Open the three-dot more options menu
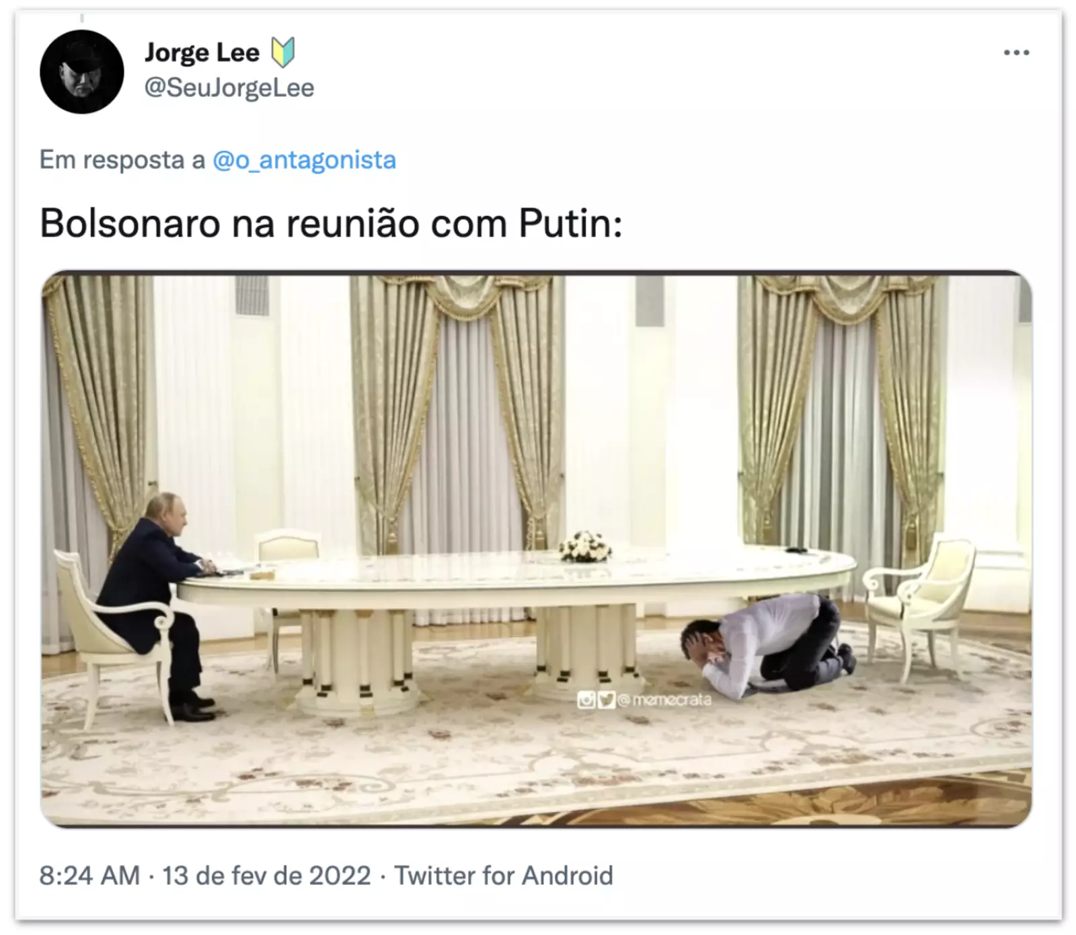The height and width of the screenshot is (935, 1076). 1016,52
